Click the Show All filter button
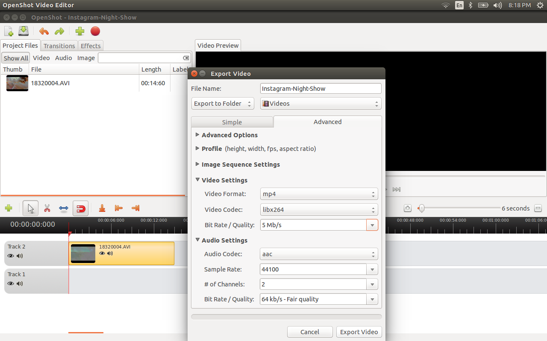 (16, 58)
